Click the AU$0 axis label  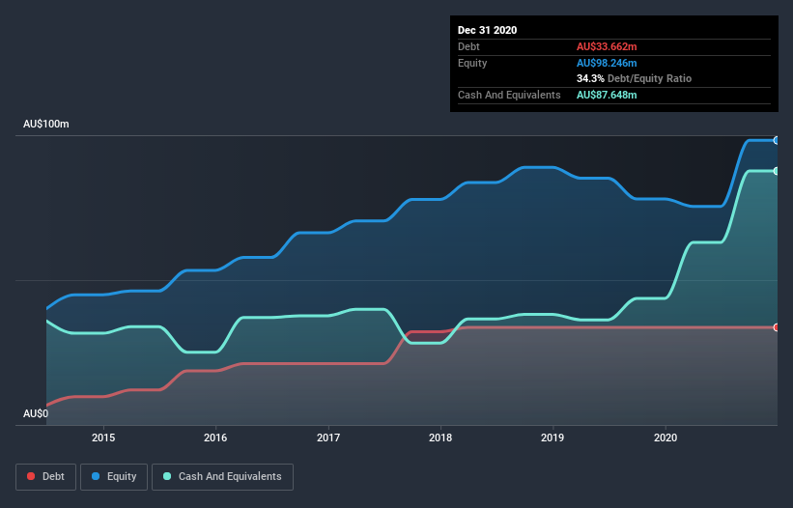pyautogui.click(x=36, y=413)
